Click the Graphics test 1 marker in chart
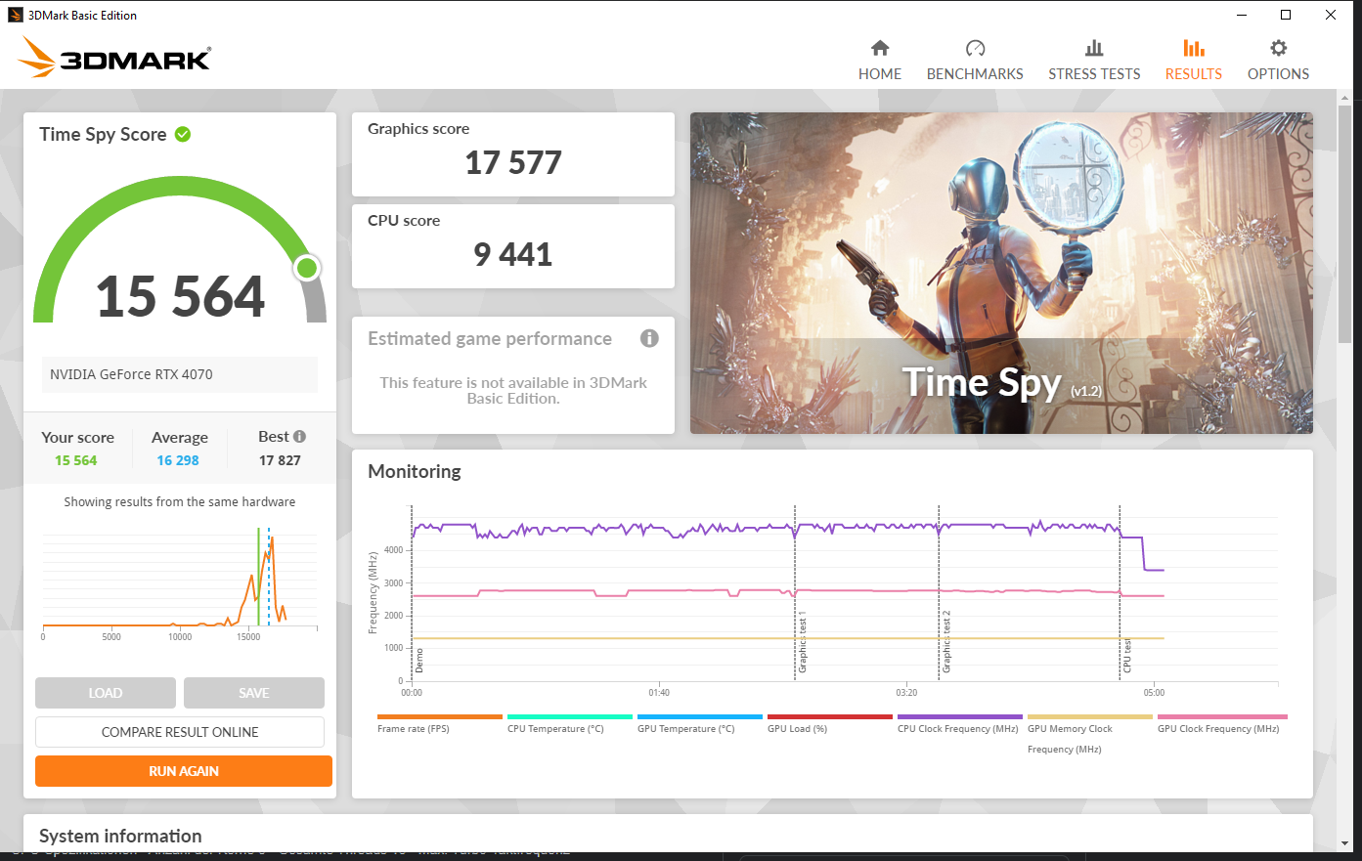Screen dimensions: 1362x861 coord(803,644)
